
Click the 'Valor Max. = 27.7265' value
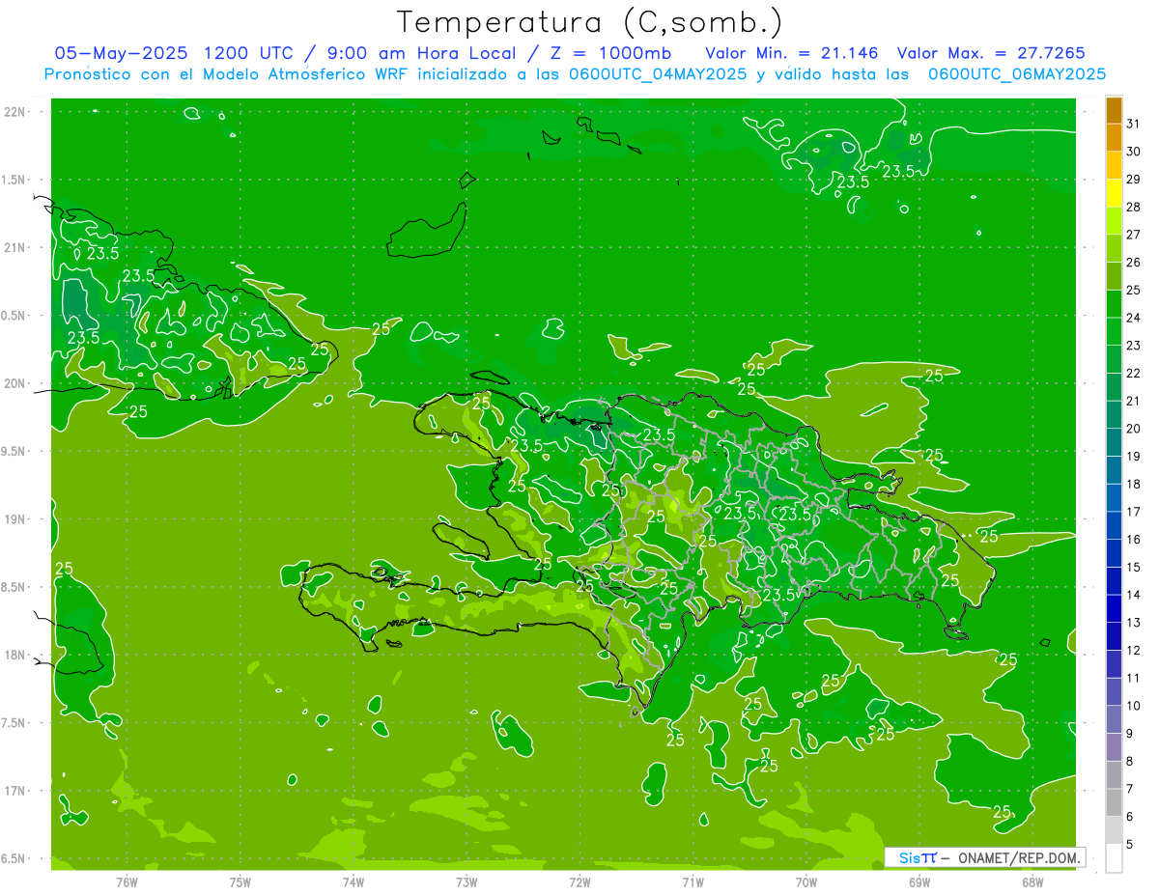click(991, 52)
